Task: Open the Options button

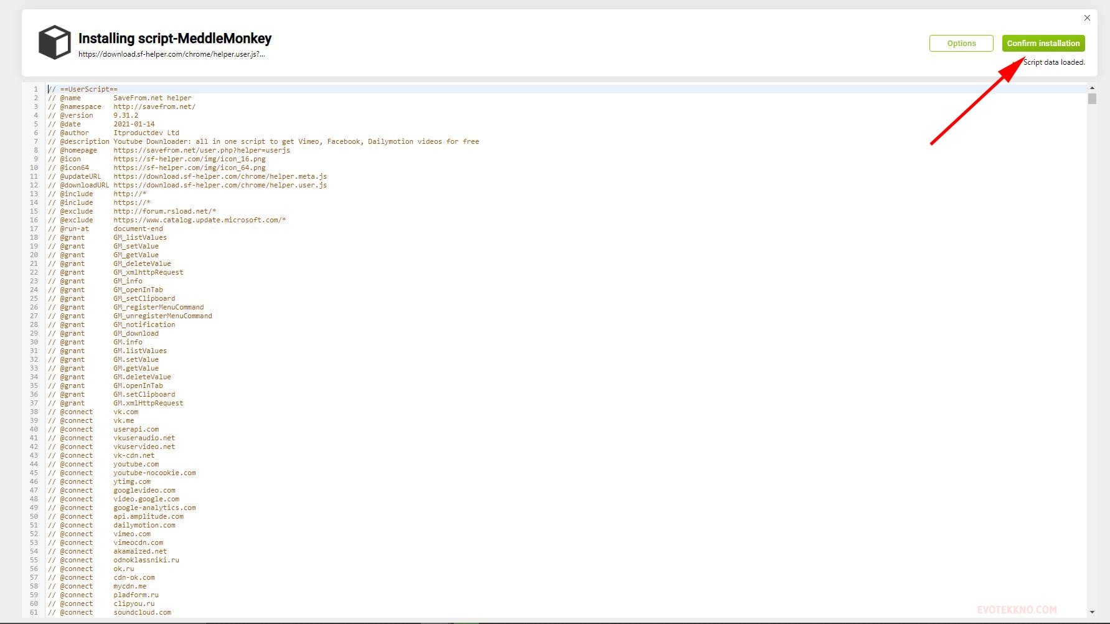Action: [x=961, y=43]
